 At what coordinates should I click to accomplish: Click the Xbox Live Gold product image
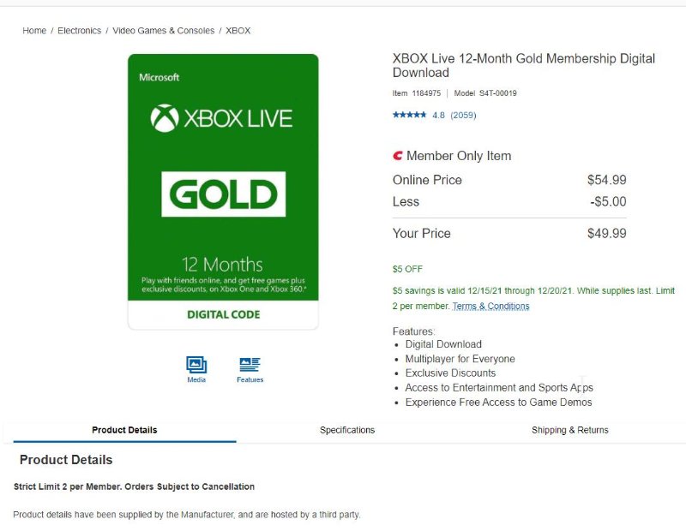point(223,192)
